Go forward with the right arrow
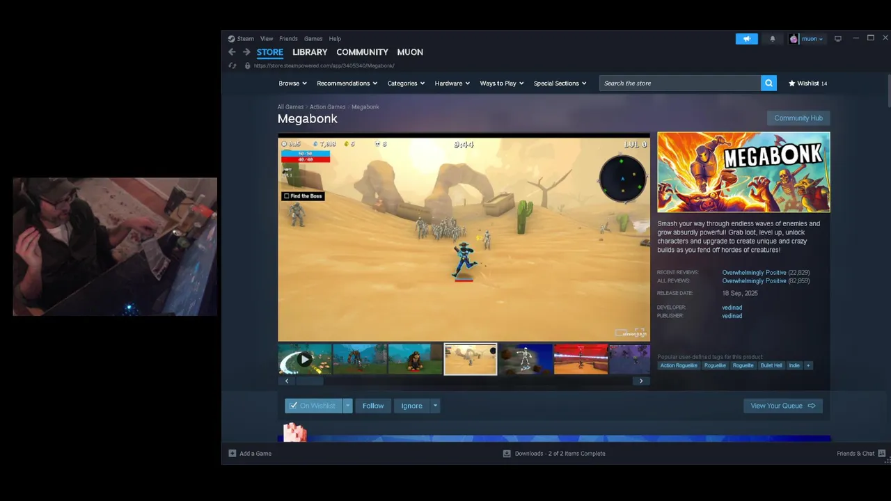 (x=246, y=52)
